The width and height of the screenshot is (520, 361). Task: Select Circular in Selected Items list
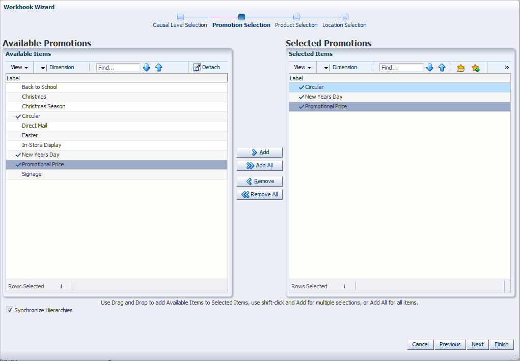tap(400, 87)
